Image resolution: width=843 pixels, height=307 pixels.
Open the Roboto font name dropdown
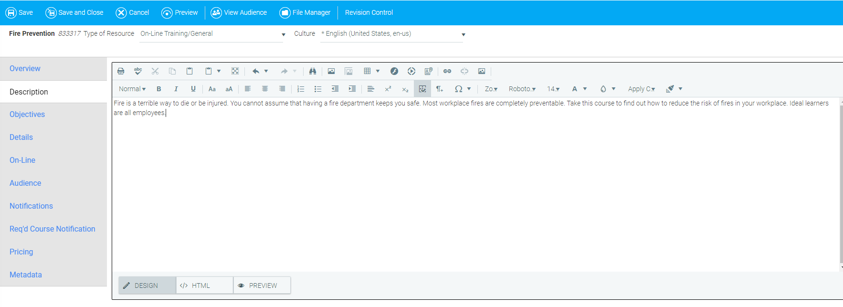(x=522, y=89)
